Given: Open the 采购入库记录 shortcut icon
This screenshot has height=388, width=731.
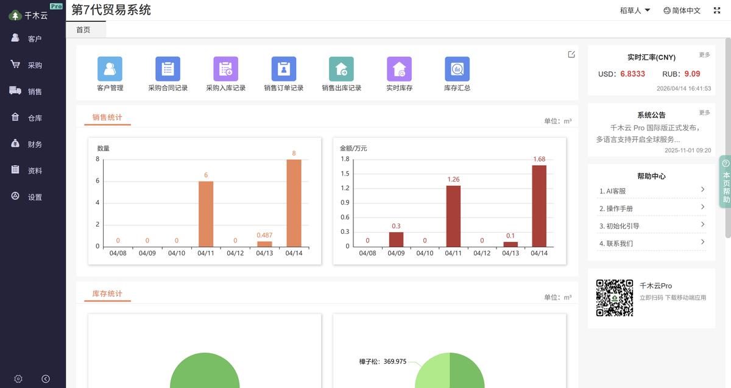Looking at the screenshot, I should click(x=225, y=69).
